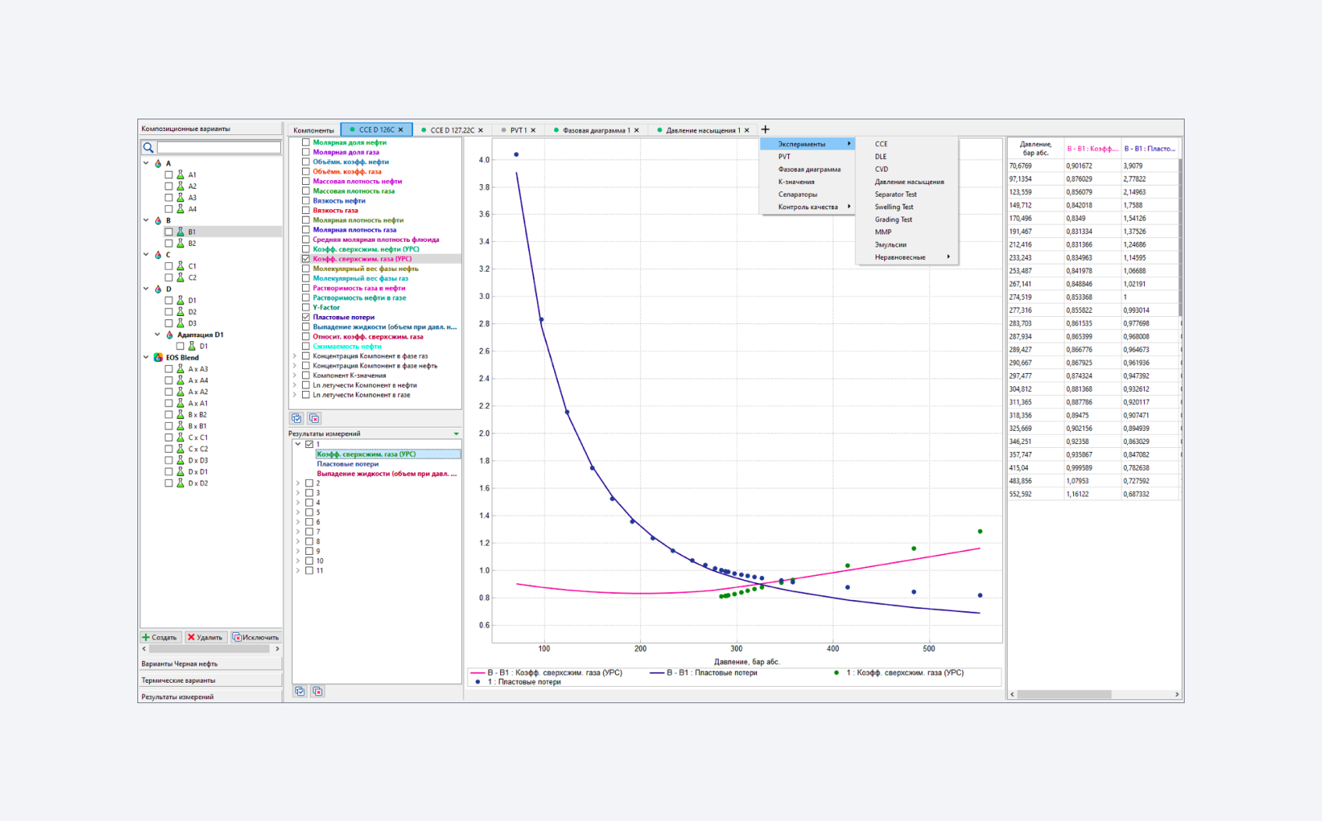1322x821 pixels.
Task: Check-all icon below the measurement results tree
Action: [x=300, y=691]
